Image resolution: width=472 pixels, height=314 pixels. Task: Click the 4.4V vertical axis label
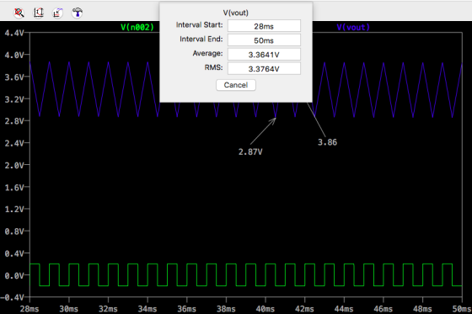[x=13, y=33]
